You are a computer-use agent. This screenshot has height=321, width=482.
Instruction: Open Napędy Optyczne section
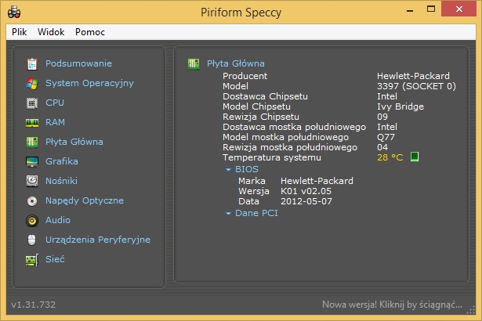tap(85, 200)
